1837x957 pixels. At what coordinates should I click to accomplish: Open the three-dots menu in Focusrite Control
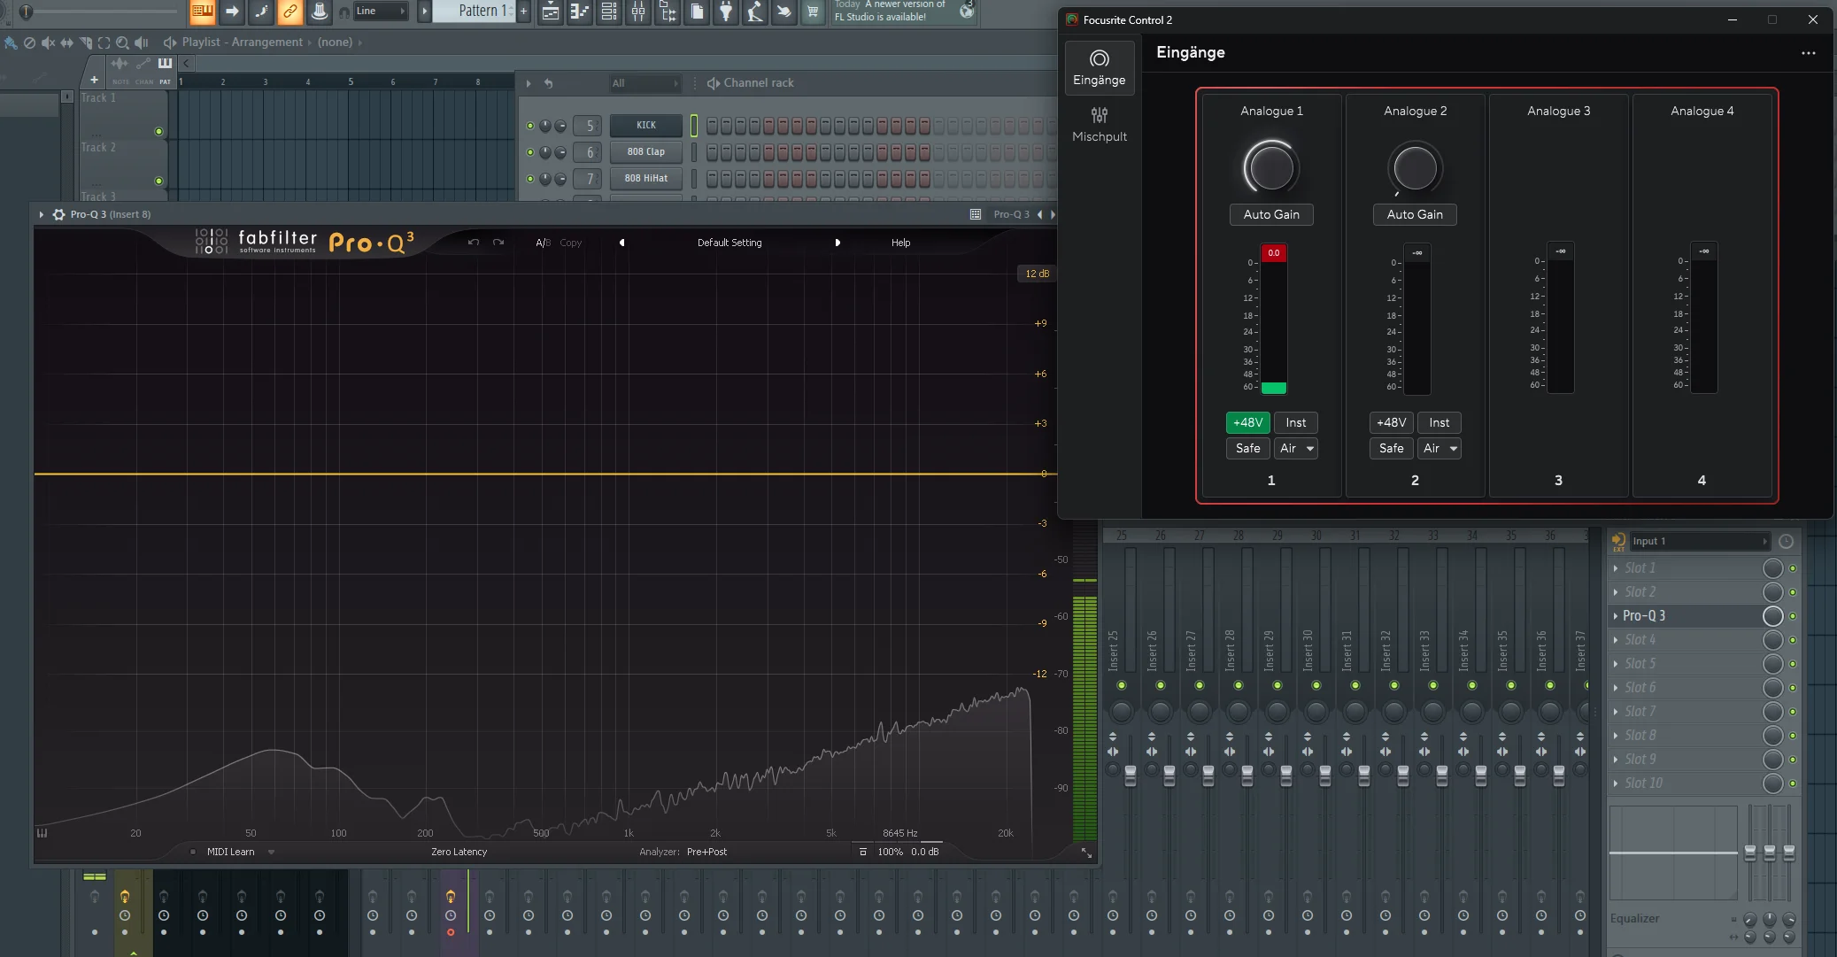pyautogui.click(x=1808, y=53)
